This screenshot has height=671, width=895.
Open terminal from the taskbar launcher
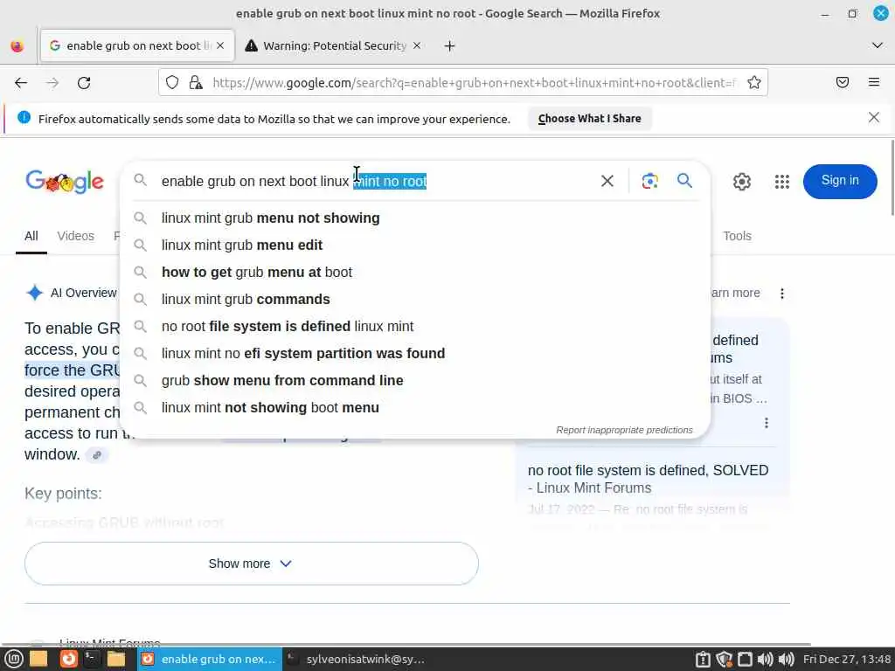click(x=91, y=659)
